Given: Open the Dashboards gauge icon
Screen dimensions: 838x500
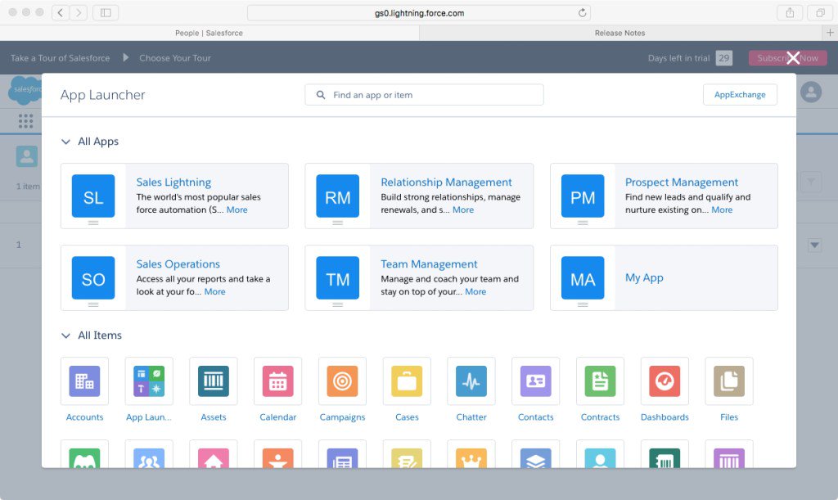Looking at the screenshot, I should 665,381.
